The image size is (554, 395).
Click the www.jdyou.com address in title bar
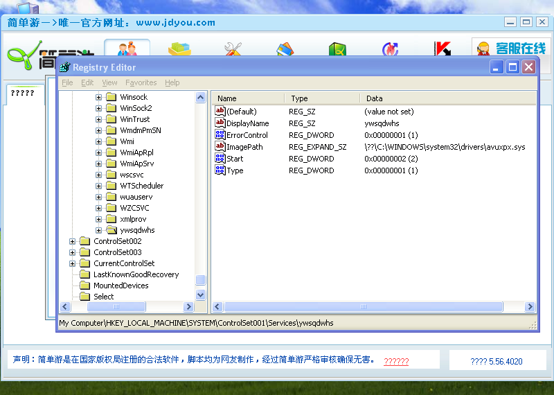pyautogui.click(x=176, y=23)
